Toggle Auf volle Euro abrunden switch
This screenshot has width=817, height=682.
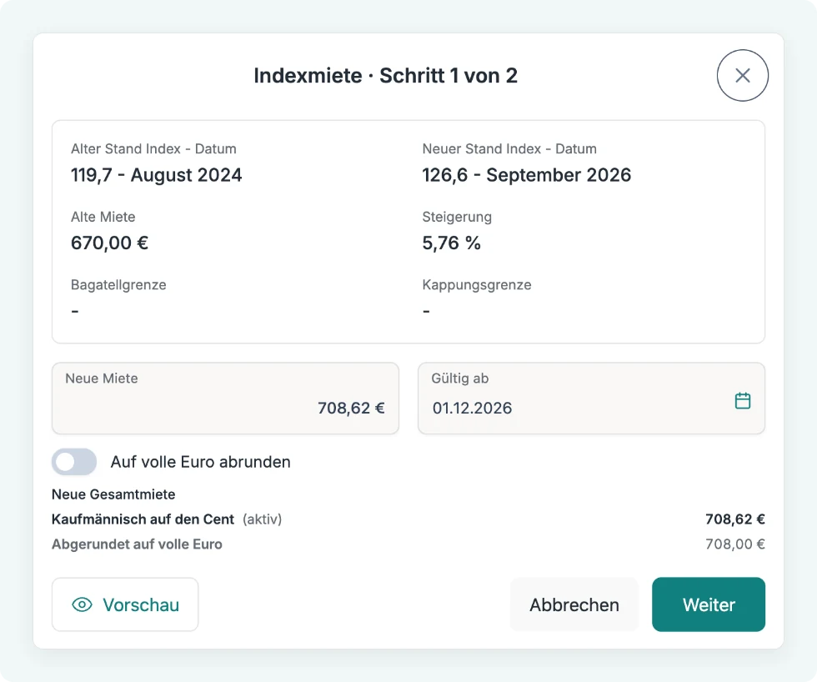point(74,462)
